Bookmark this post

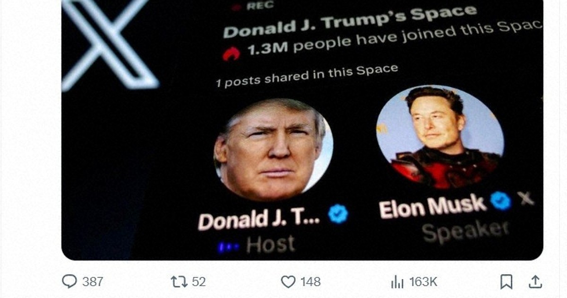coord(506,282)
